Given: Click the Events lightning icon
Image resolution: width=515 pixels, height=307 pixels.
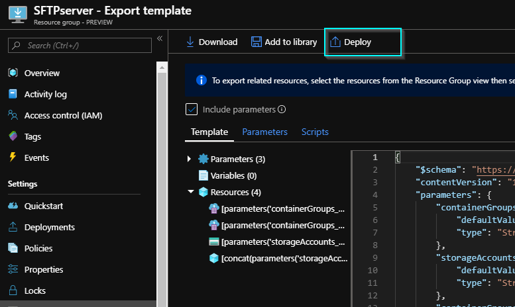Looking at the screenshot, I should point(13,157).
